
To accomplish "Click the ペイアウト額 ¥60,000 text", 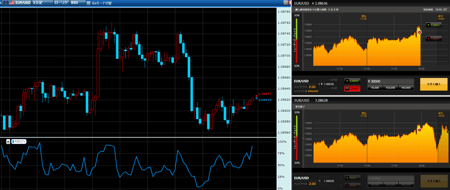I will click(x=306, y=91).
